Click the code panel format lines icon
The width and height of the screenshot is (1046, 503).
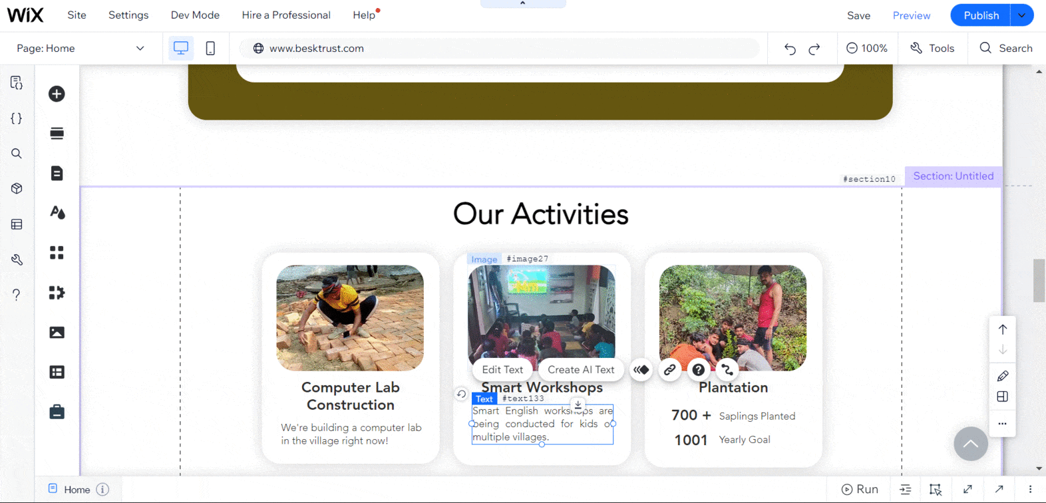tap(906, 489)
